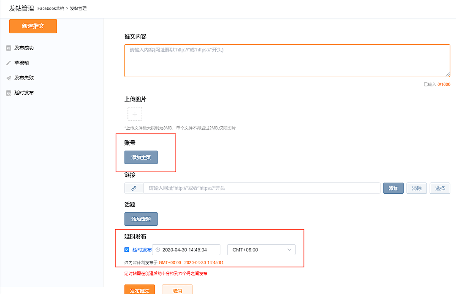Click the 草稿箱 pencil icon
This screenshot has height=294, width=456.
coord(8,62)
